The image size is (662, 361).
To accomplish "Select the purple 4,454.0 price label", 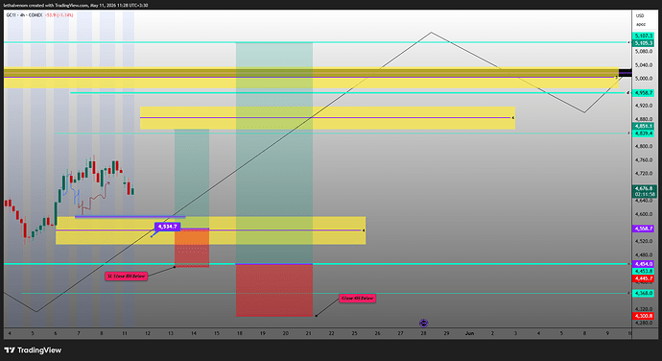I will tap(643, 264).
